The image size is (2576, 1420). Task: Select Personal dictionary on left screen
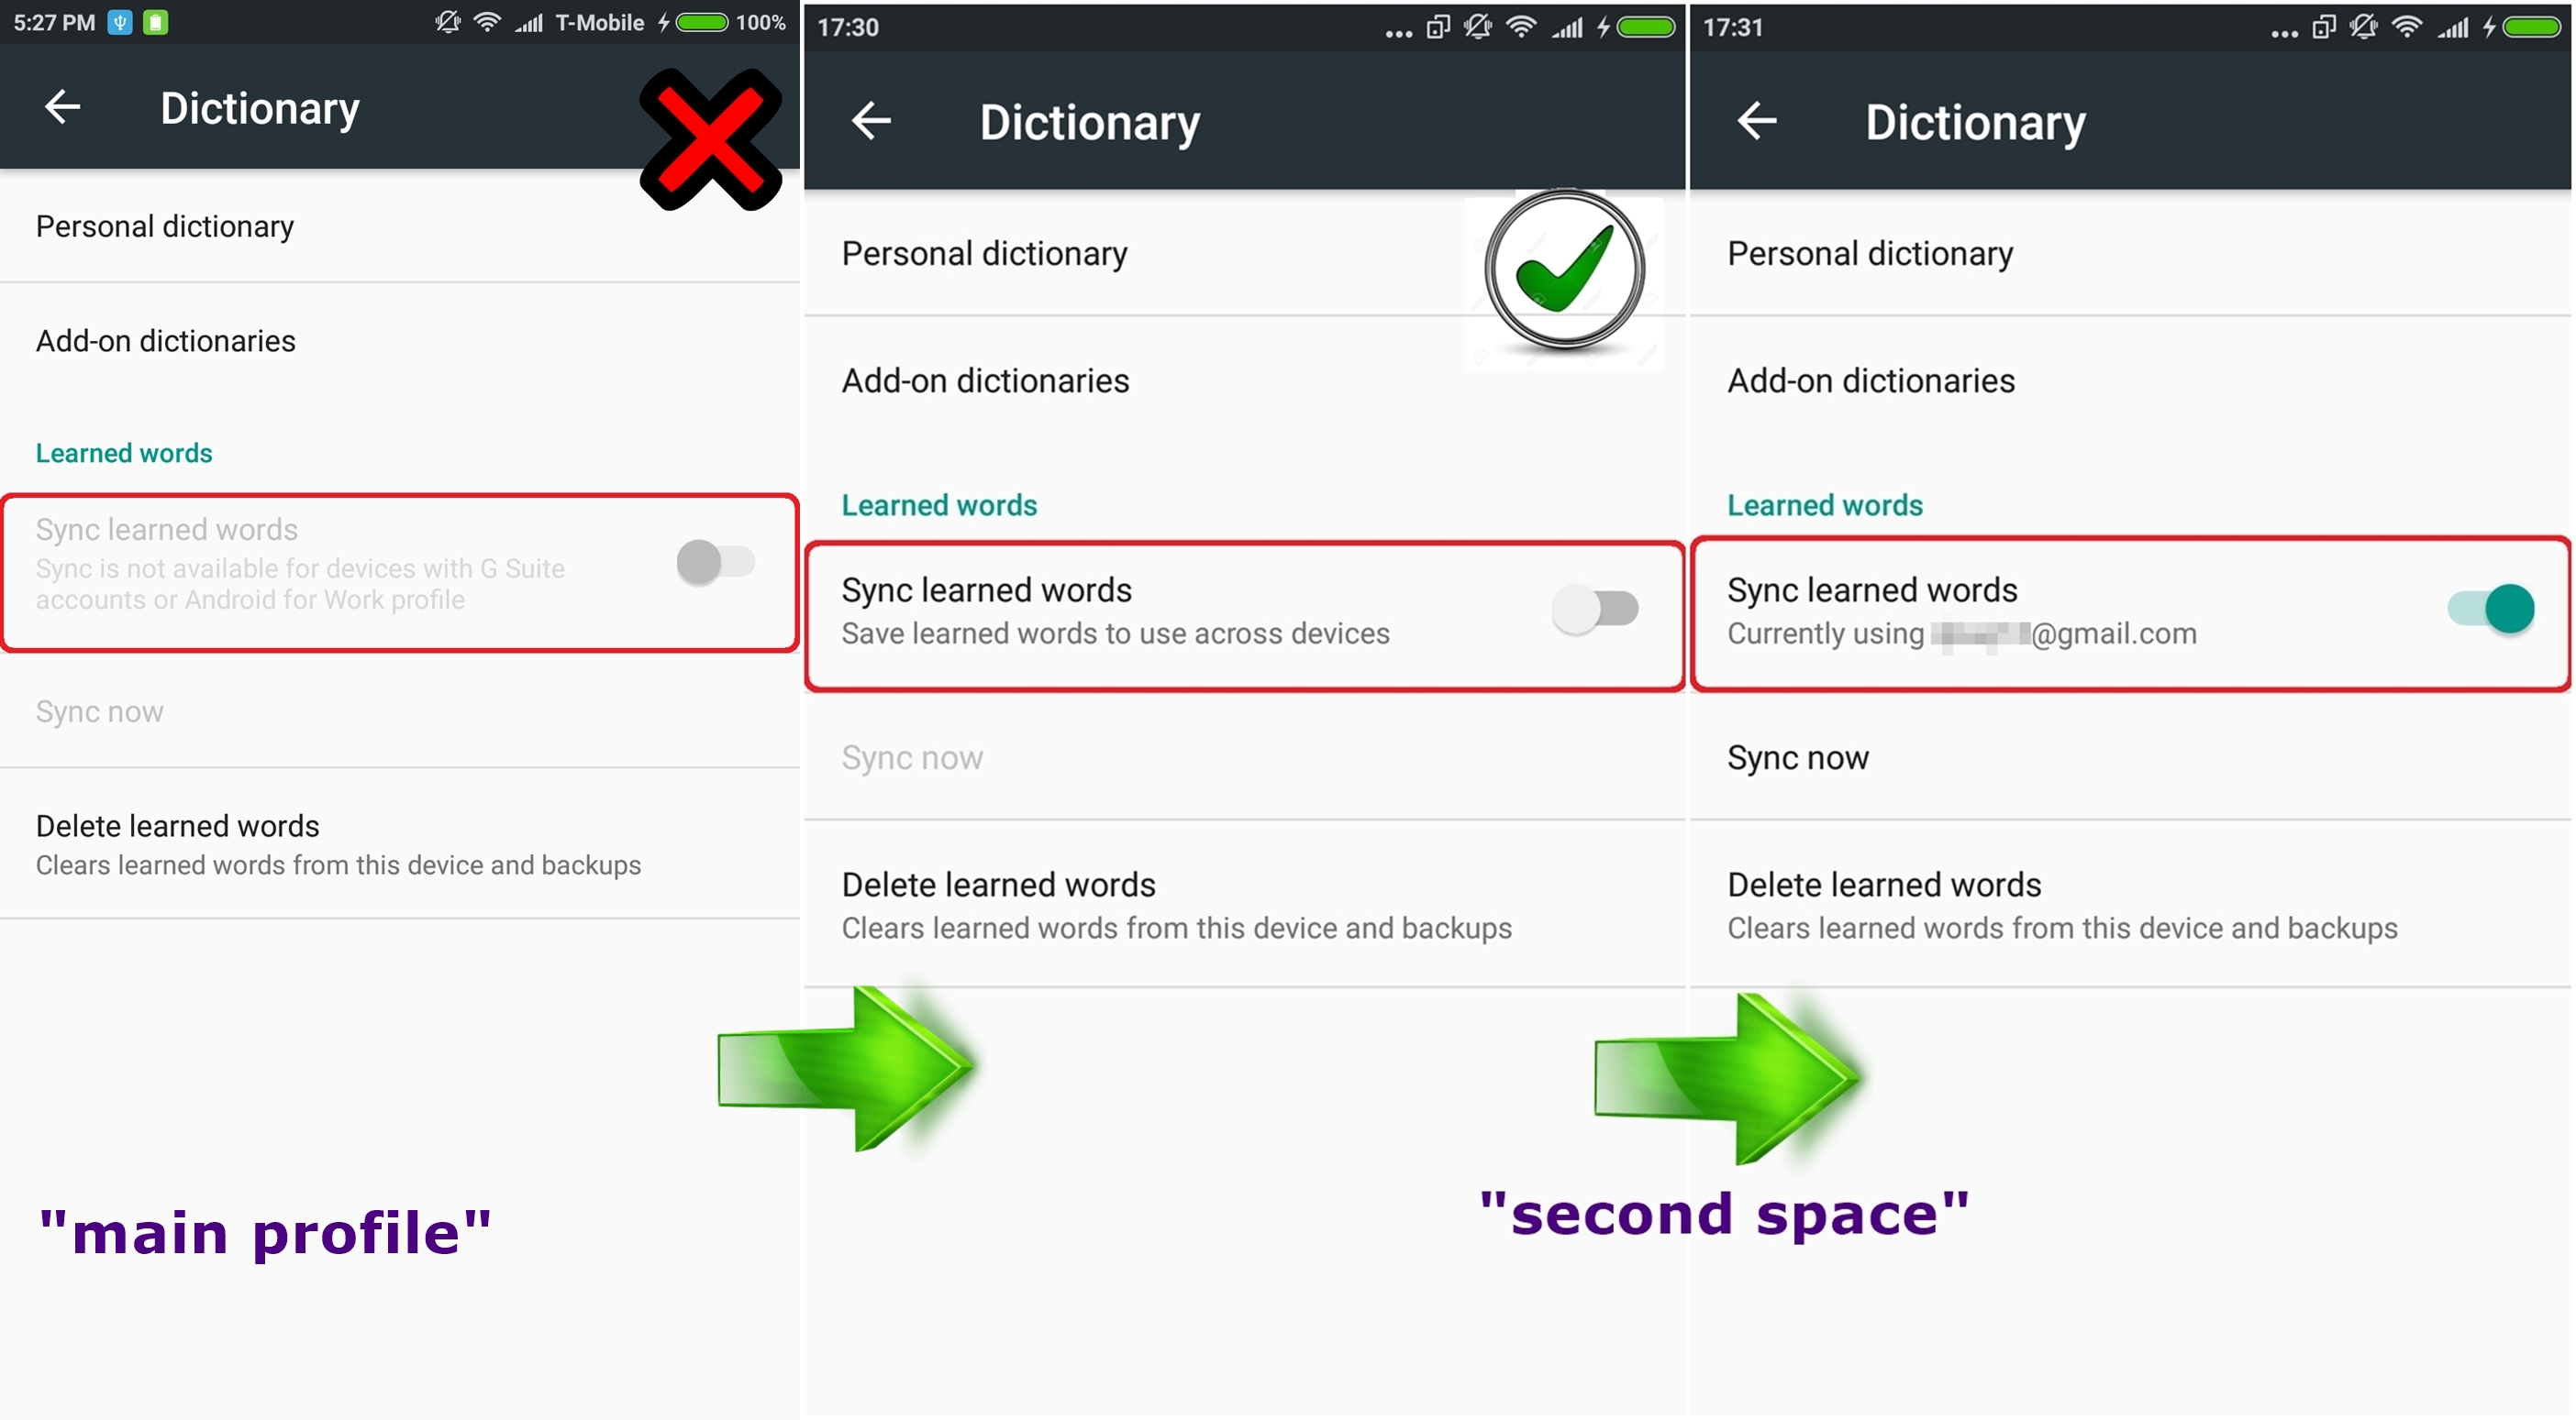coord(164,224)
